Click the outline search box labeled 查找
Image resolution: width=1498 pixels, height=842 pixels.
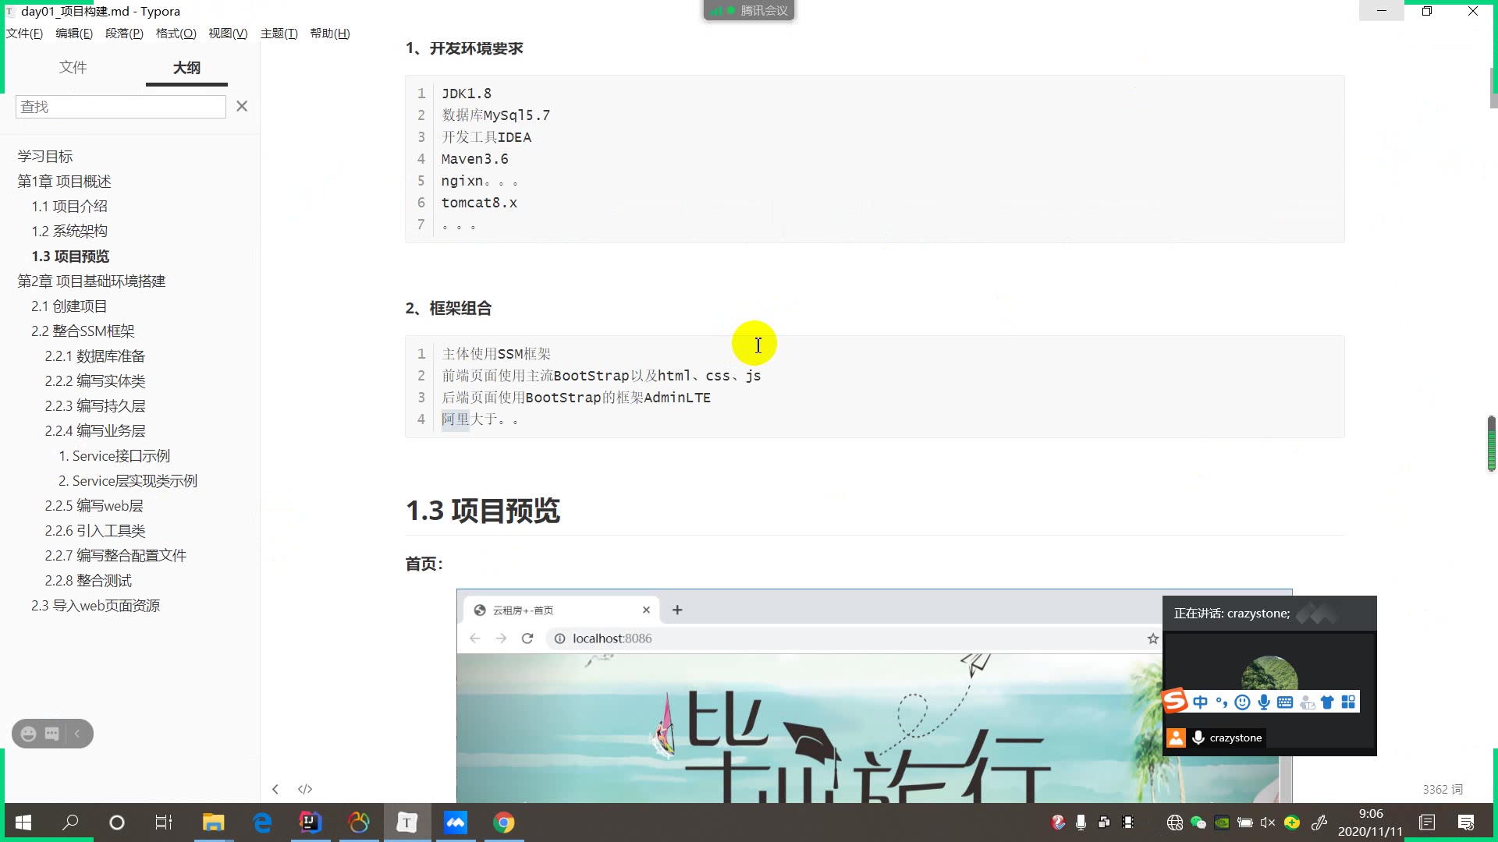[x=121, y=107]
